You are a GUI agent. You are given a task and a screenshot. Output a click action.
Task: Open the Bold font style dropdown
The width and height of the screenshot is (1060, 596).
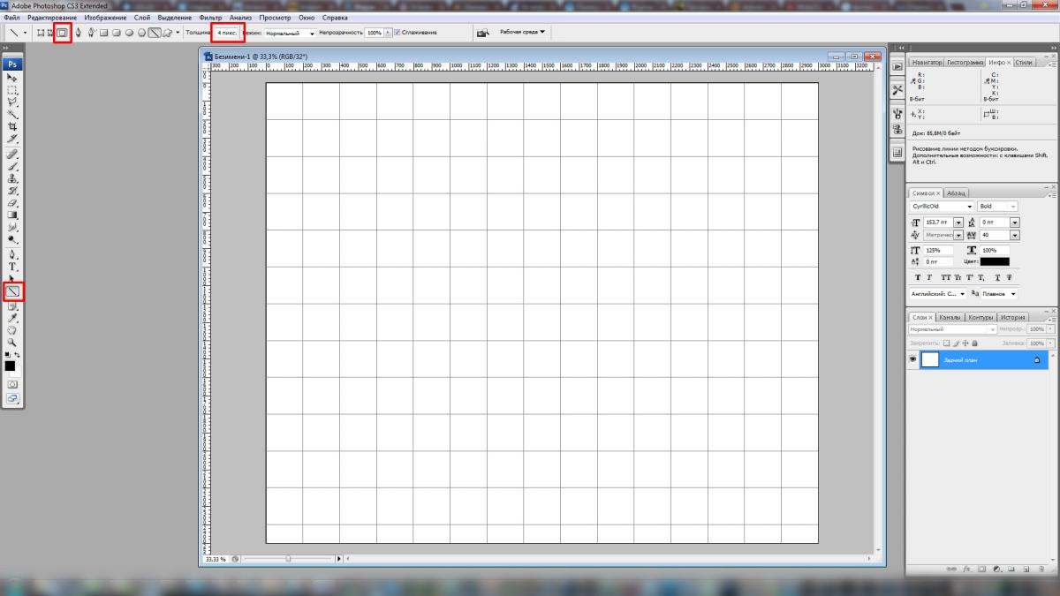click(x=997, y=207)
